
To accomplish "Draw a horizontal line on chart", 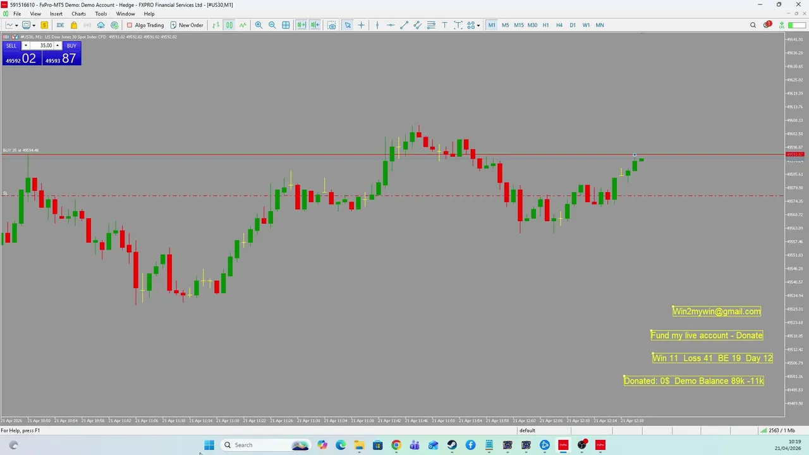I will tap(391, 25).
